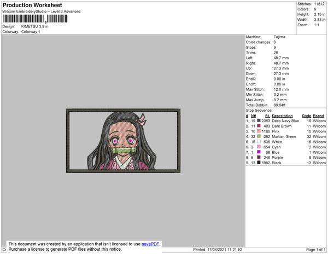Click the Total Bobbin value '60.64ft'
Screen dimensions: 328x254
click(x=279, y=105)
